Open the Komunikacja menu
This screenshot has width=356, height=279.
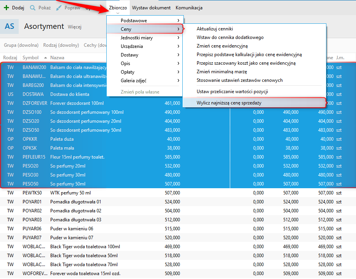(189, 8)
